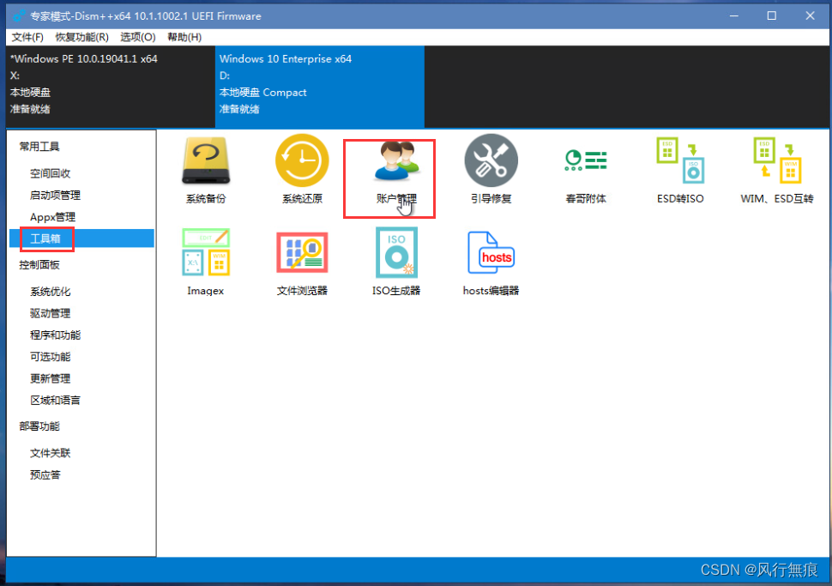The width and height of the screenshot is (832, 586).
Task: Open the 选项(O) menu
Action: pyautogui.click(x=137, y=37)
